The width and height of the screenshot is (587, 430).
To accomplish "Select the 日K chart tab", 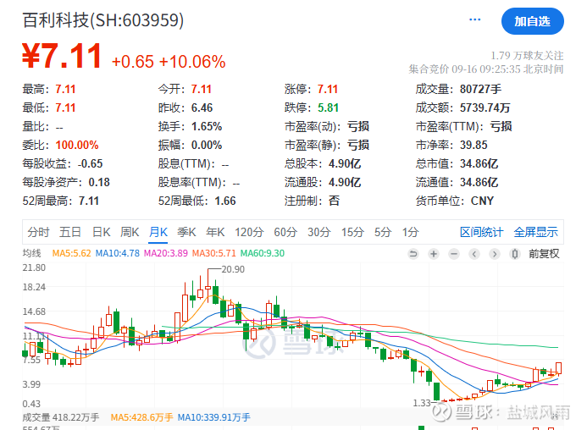I will click(102, 232).
